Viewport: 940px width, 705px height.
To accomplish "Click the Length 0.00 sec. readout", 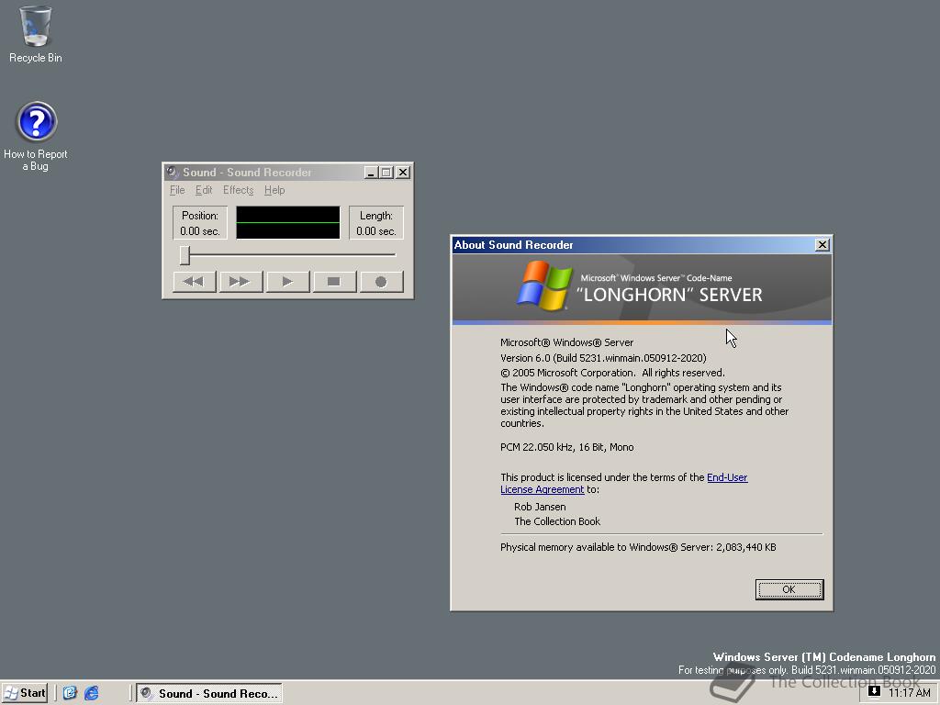I will coord(376,223).
